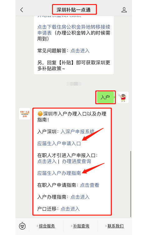
Task: Open the 补贴查询 menu
Action: tap(81, 226)
